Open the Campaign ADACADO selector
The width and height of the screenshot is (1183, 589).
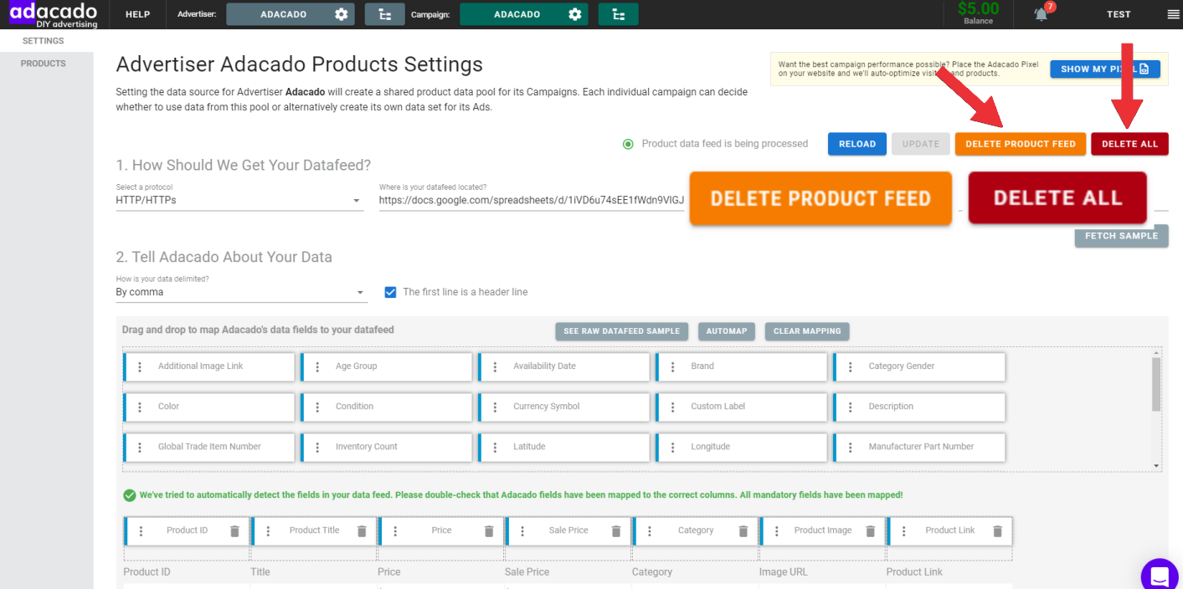(x=524, y=14)
